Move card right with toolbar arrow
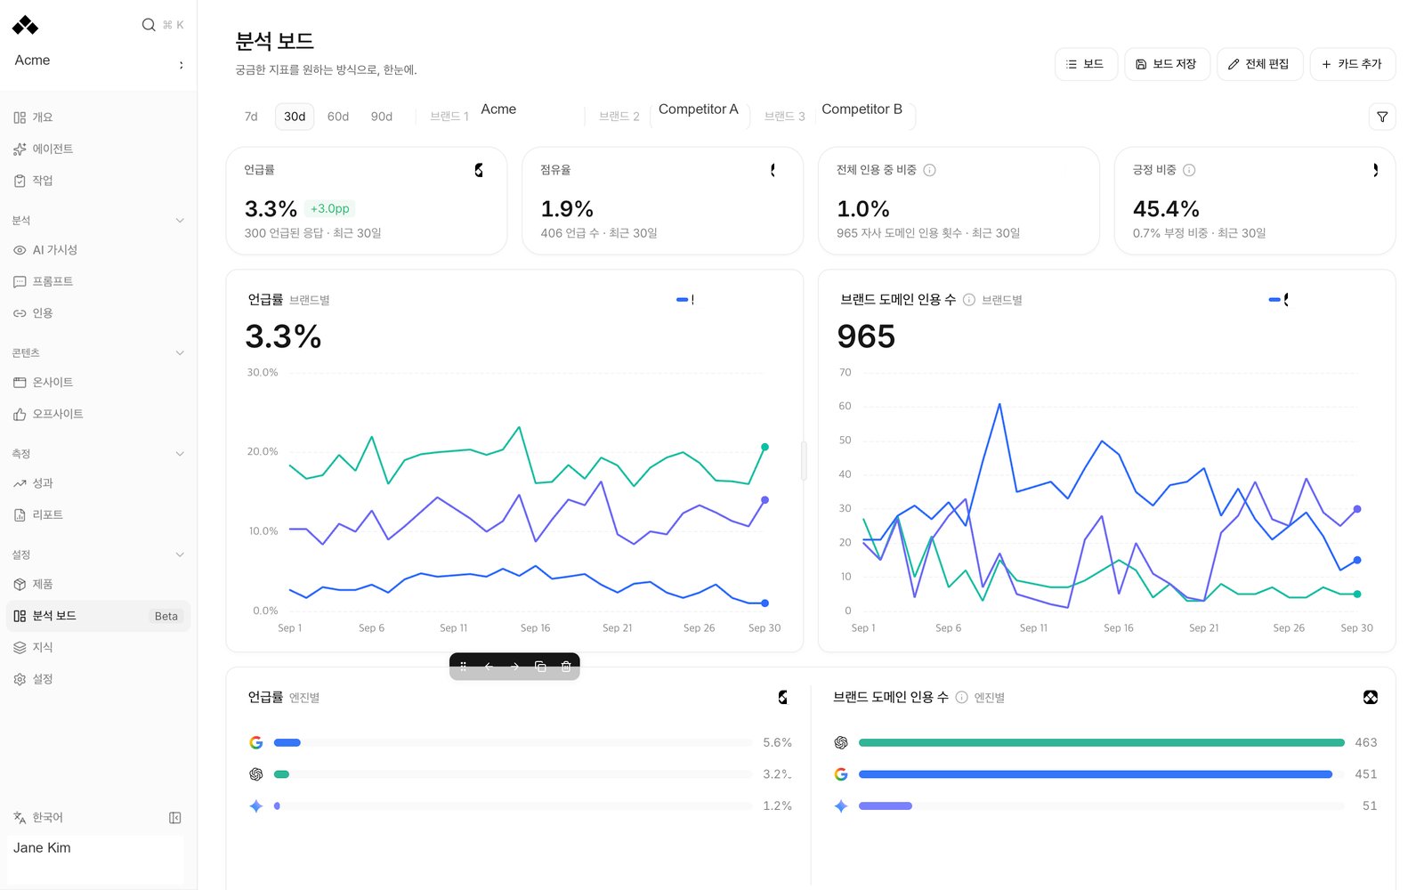Image resolution: width=1424 pixels, height=890 pixels. pyautogui.click(x=514, y=666)
